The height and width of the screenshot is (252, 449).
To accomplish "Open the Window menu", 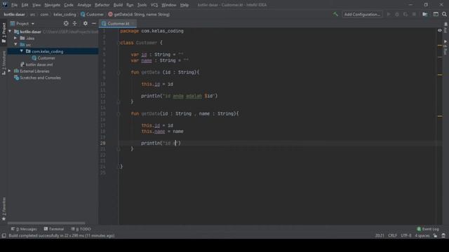I will coord(169,5).
